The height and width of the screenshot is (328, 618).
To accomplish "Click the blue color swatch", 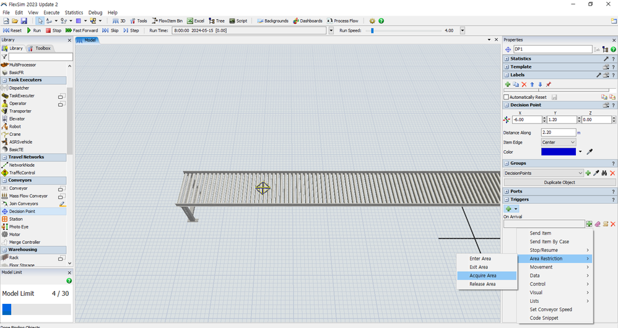I will [x=559, y=152].
